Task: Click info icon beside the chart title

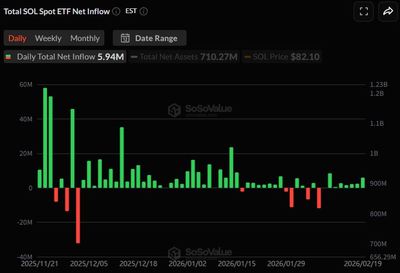Action: pos(116,11)
